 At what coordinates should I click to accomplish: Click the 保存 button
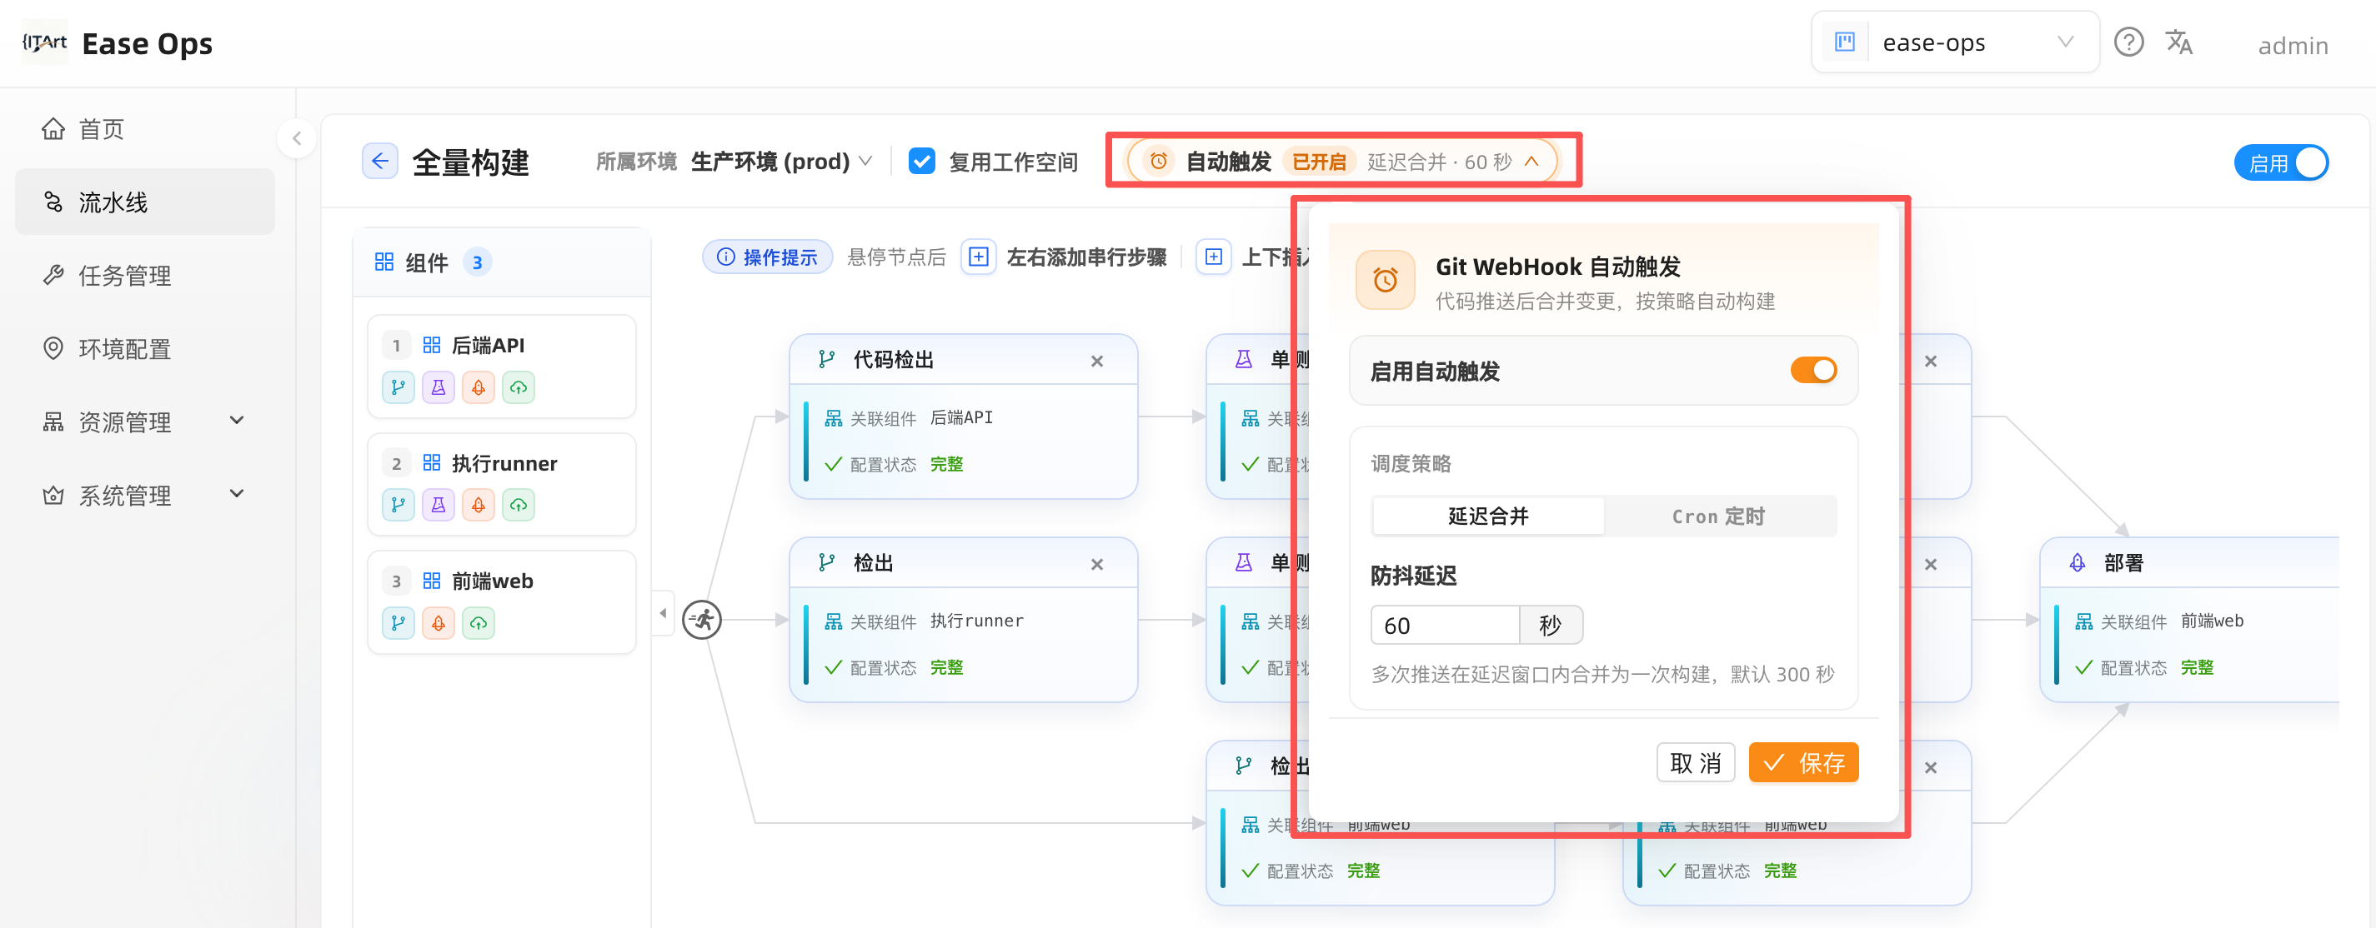pos(1803,763)
